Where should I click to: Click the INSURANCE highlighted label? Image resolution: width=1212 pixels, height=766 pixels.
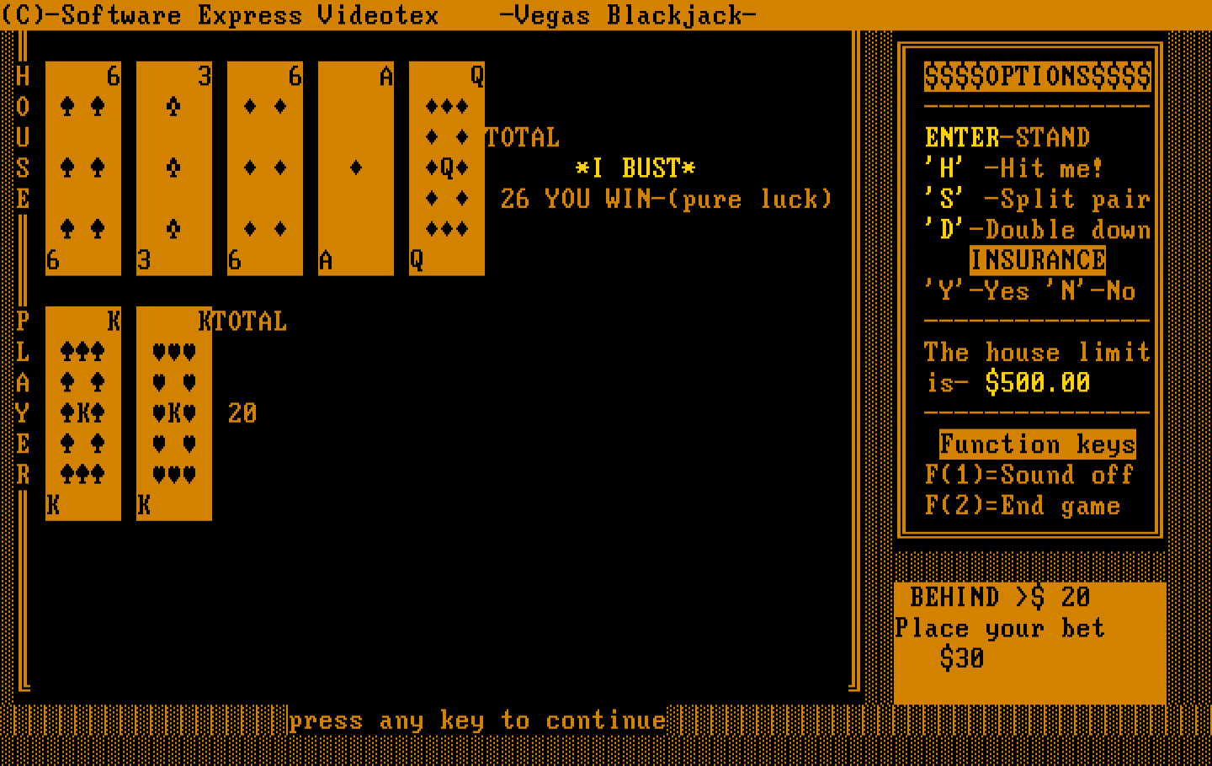1038,260
